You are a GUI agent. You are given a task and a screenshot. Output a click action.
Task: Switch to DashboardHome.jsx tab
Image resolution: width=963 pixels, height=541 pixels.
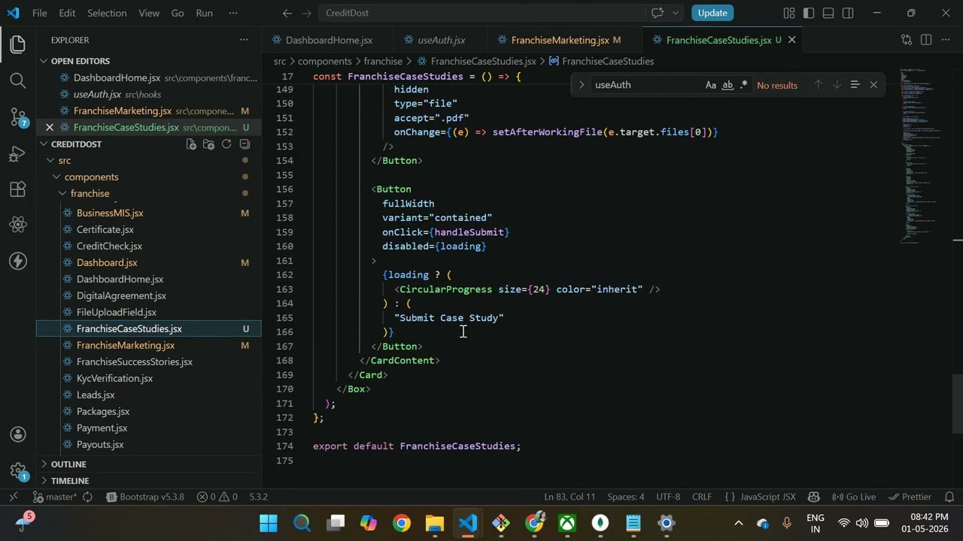click(x=329, y=40)
